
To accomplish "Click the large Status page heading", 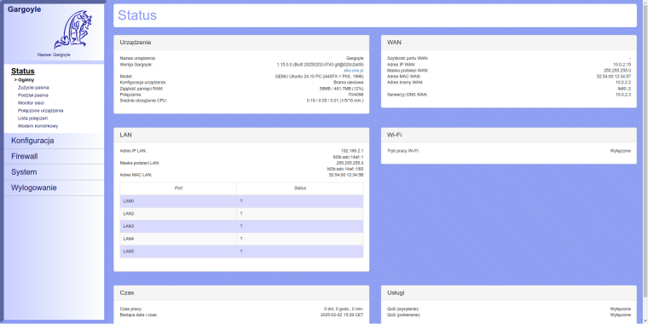I will [x=137, y=15].
